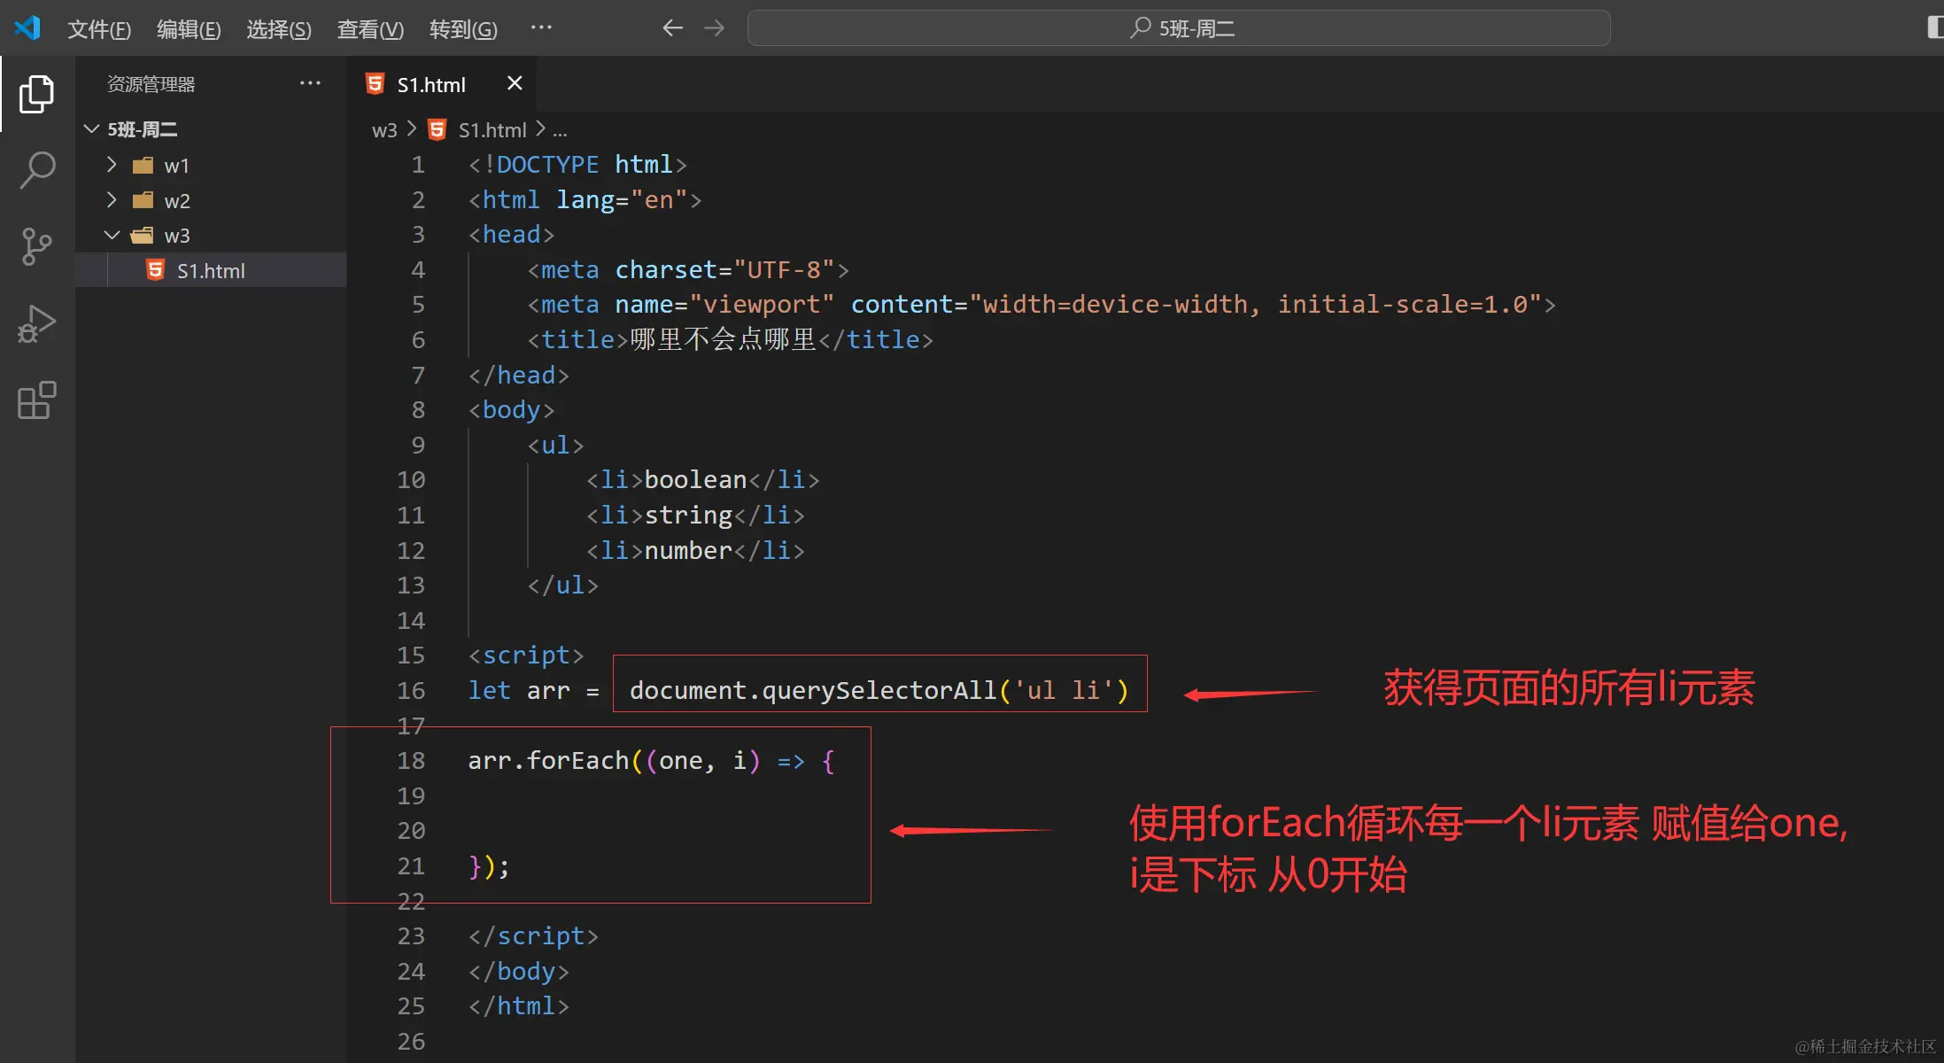The image size is (1944, 1063).
Task: Select the S1.html editor tab
Action: (x=442, y=84)
